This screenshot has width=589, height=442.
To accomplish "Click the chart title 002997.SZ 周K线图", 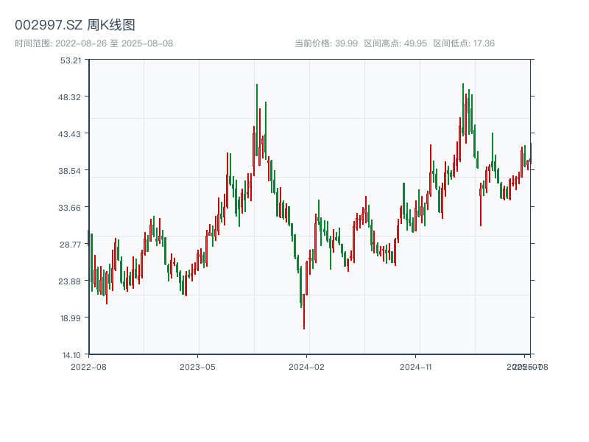I will [75, 25].
